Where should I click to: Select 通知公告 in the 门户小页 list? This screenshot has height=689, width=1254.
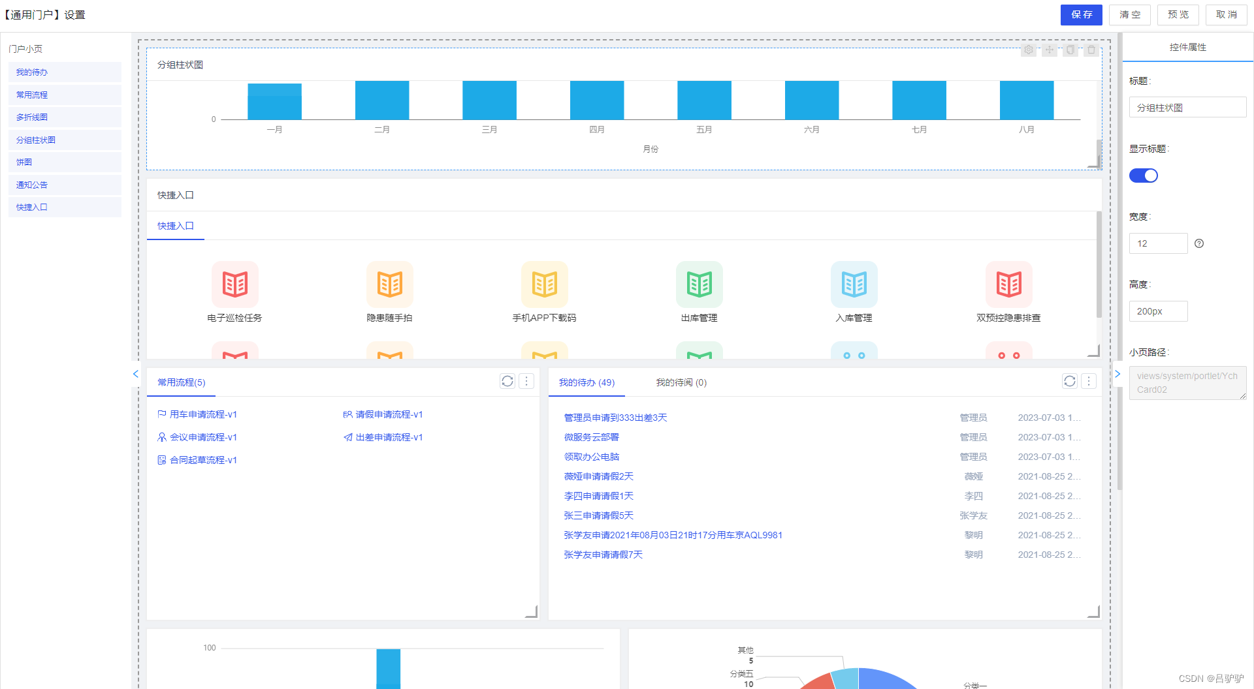65,185
